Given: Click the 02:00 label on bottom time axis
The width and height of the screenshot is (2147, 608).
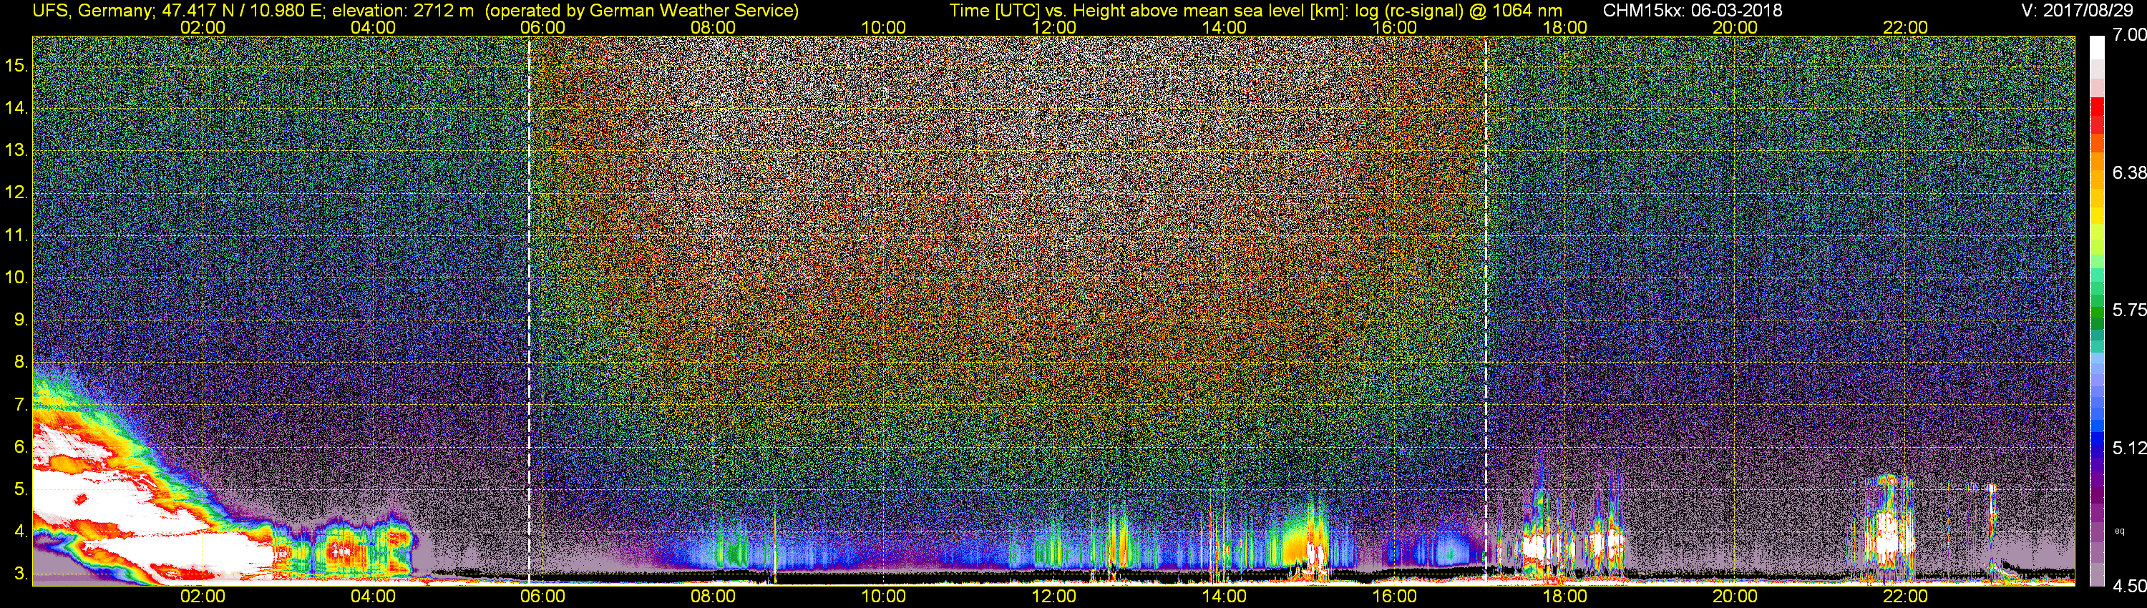Looking at the screenshot, I should (x=203, y=597).
